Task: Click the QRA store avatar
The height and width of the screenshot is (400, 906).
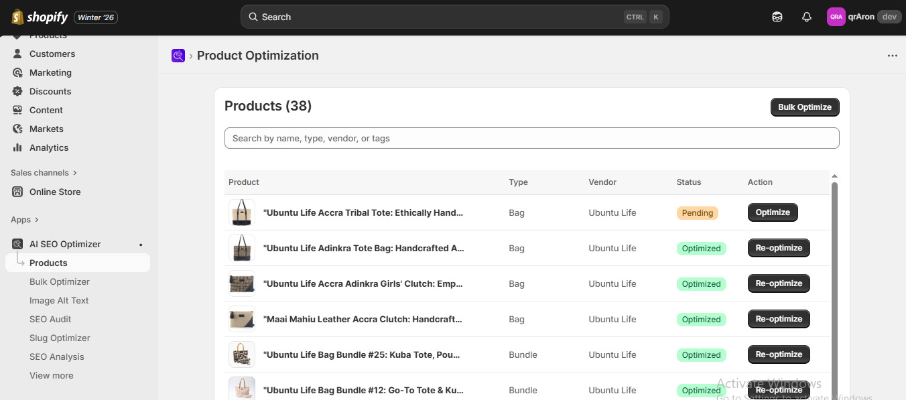Action: tap(836, 17)
